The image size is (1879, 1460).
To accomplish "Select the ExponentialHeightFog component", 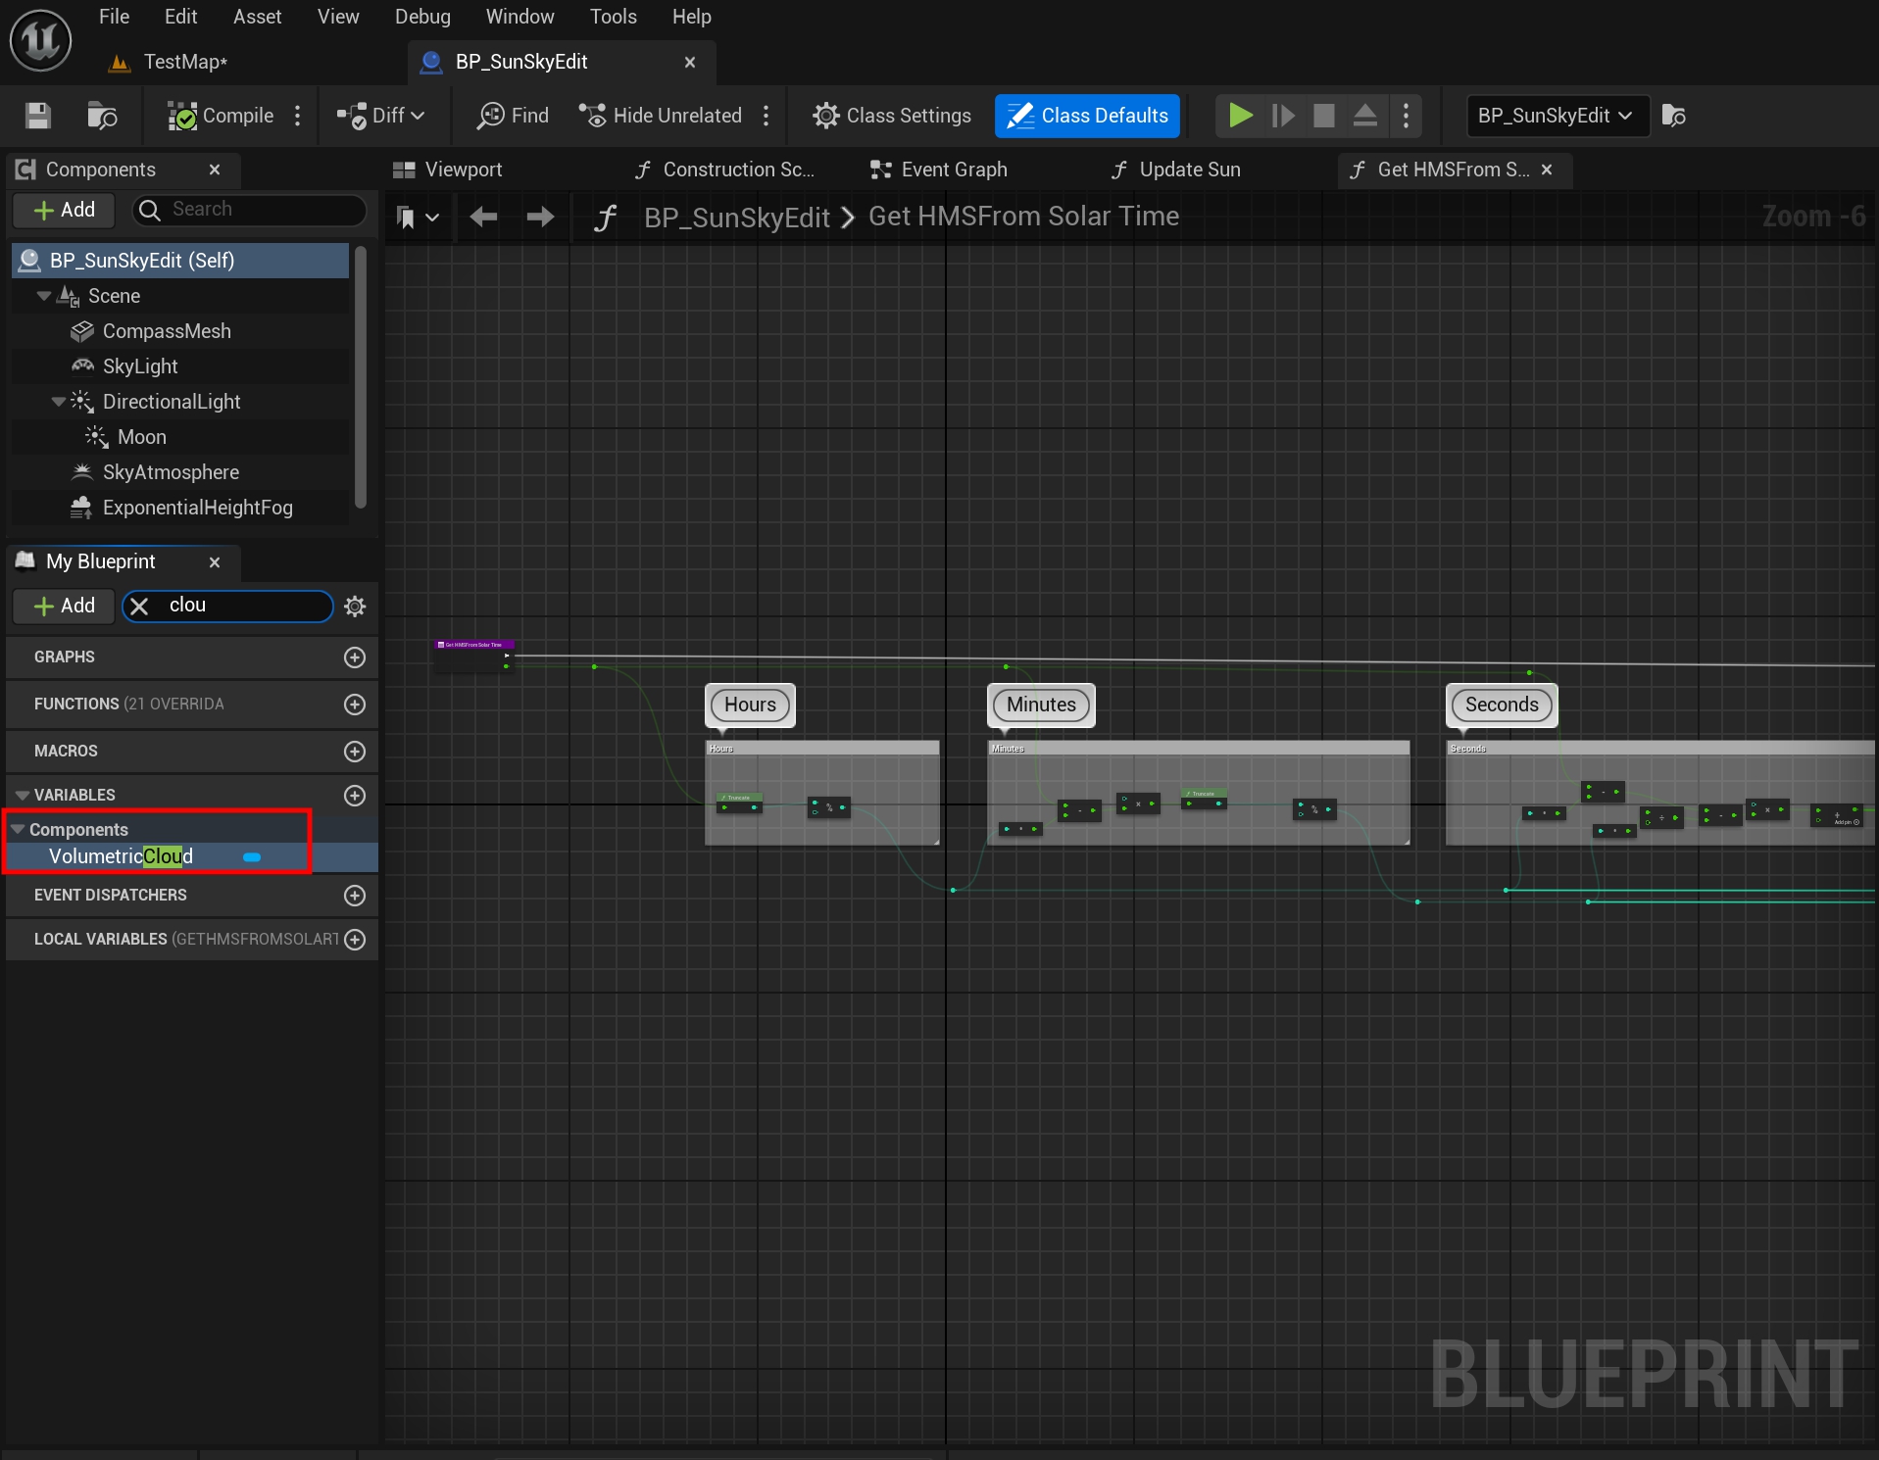I will 197,508.
